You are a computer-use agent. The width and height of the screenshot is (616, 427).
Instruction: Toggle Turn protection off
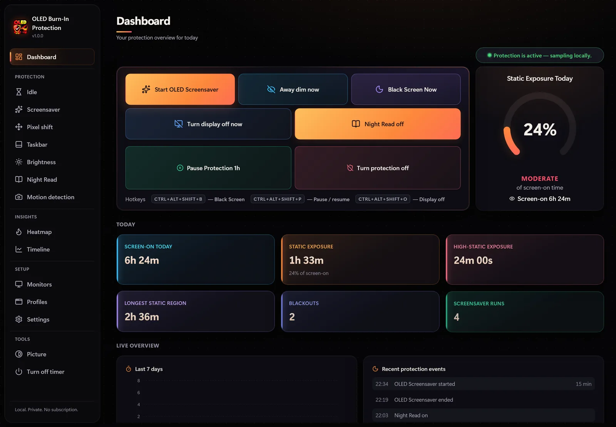[x=378, y=168]
